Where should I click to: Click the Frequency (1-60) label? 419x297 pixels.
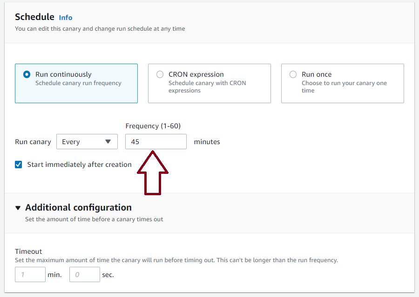153,126
